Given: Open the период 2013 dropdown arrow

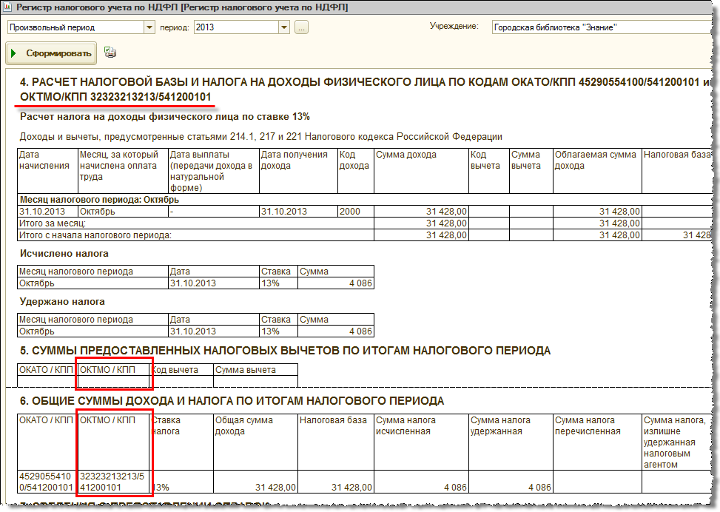Looking at the screenshot, I should pos(284,27).
